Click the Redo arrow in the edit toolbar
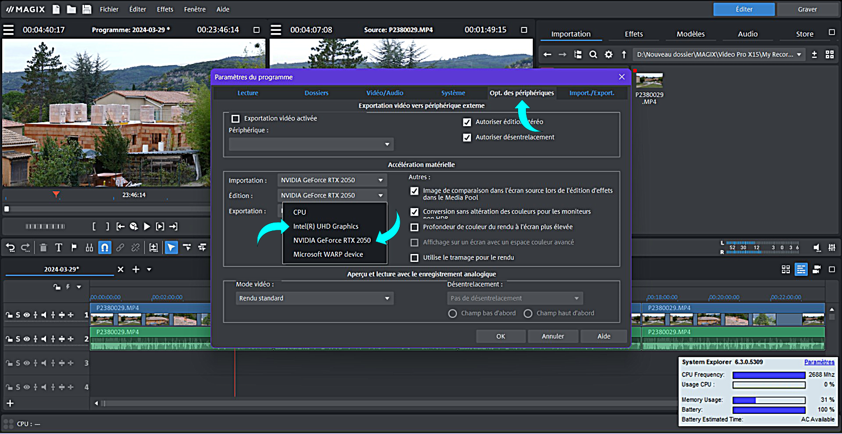The width and height of the screenshot is (842, 434). (x=25, y=247)
